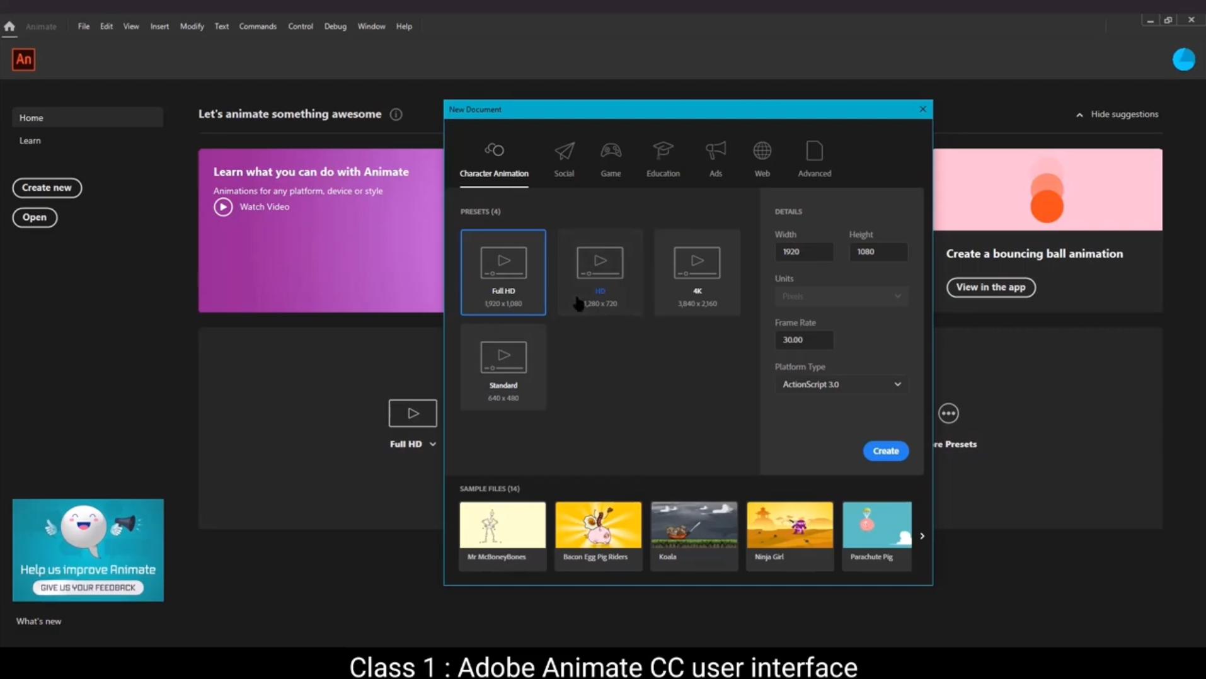This screenshot has width=1206, height=679.
Task: Close the New Document dialog
Action: pos(922,109)
